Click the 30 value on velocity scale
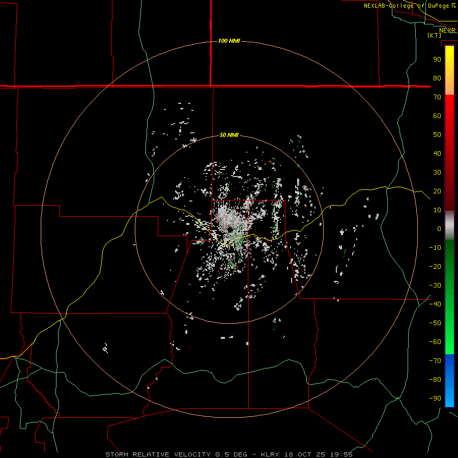Screen dimensions: 458x458 pyautogui.click(x=437, y=173)
